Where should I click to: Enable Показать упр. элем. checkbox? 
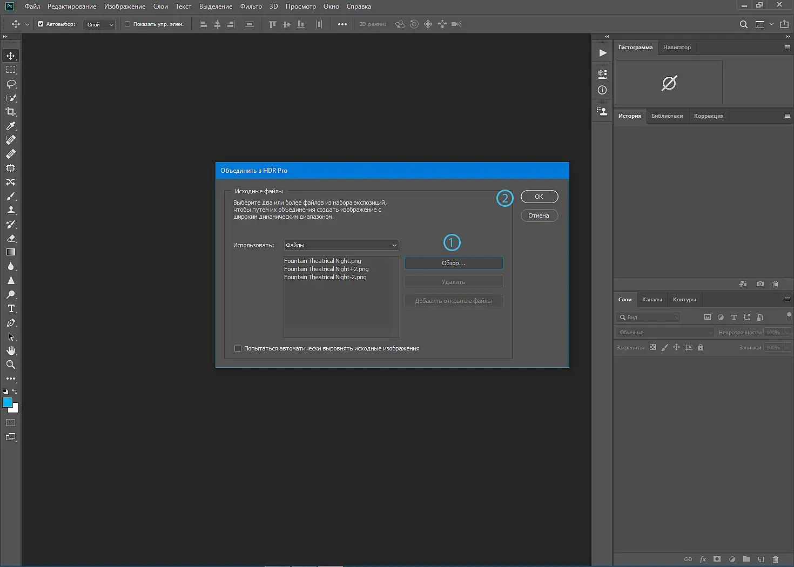click(x=127, y=24)
